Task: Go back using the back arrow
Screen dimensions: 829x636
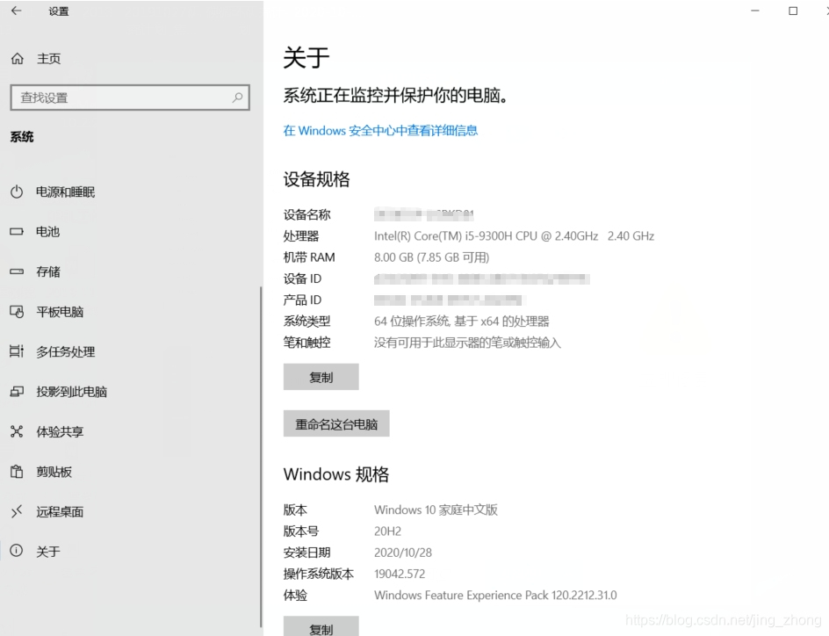Action: (x=17, y=11)
